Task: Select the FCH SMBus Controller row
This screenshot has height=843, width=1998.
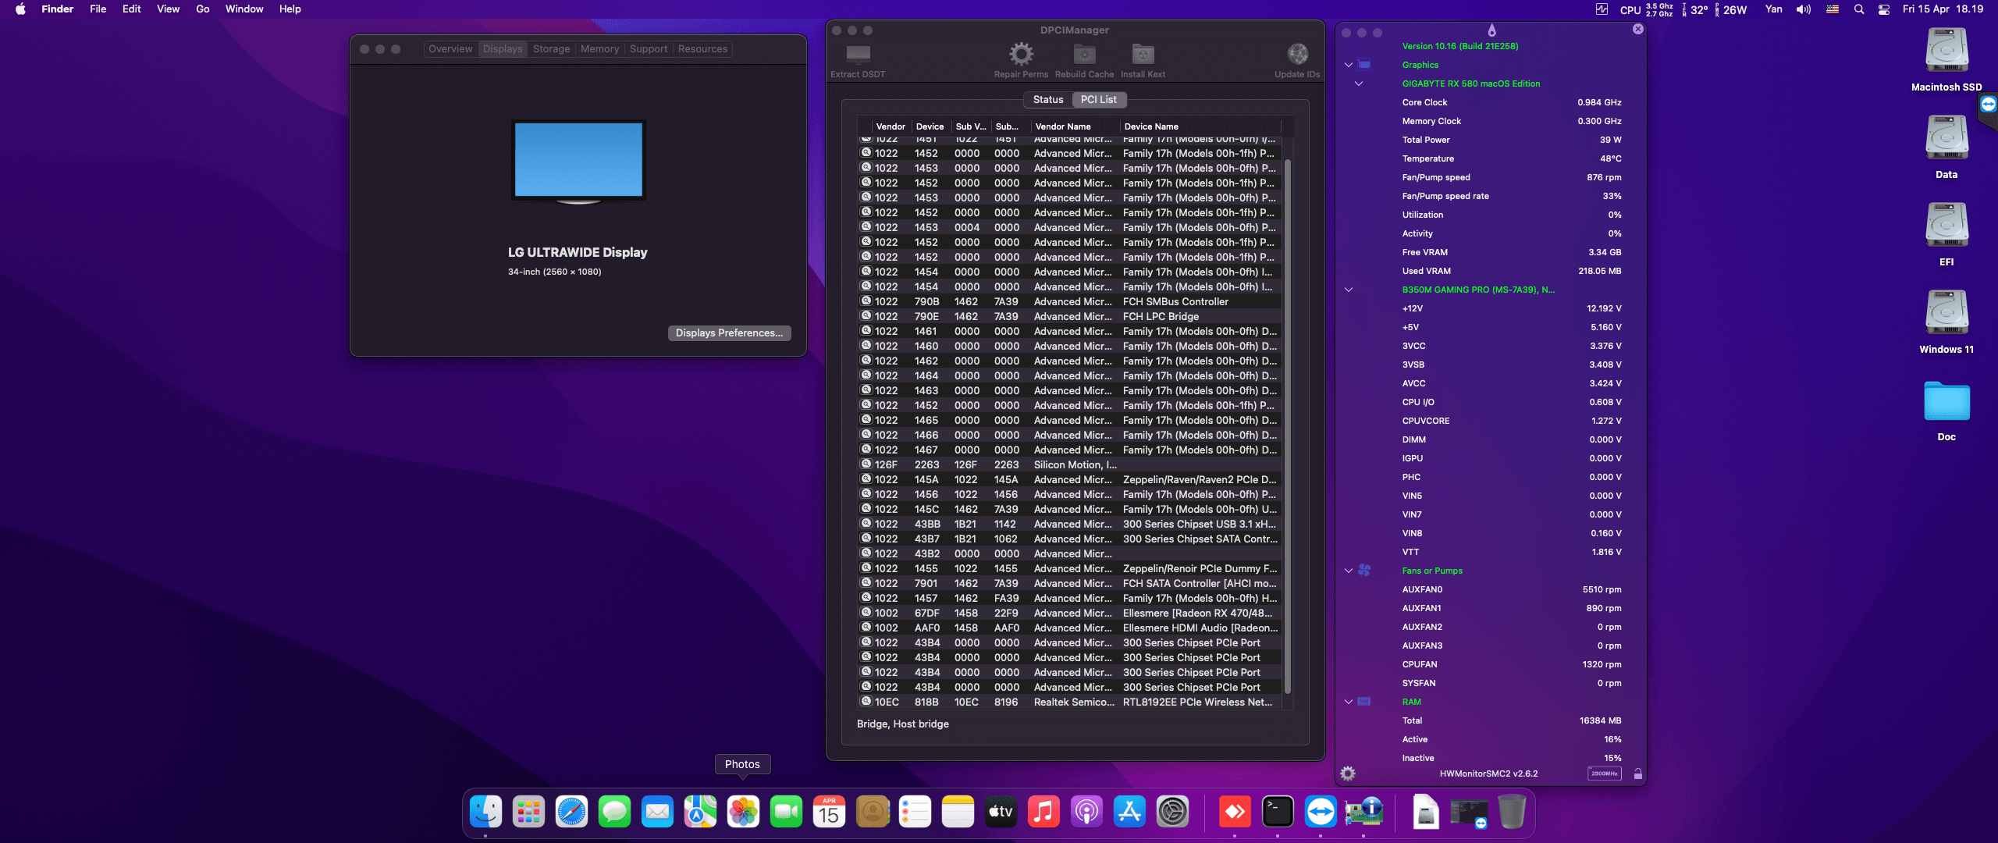Action: 1071,301
